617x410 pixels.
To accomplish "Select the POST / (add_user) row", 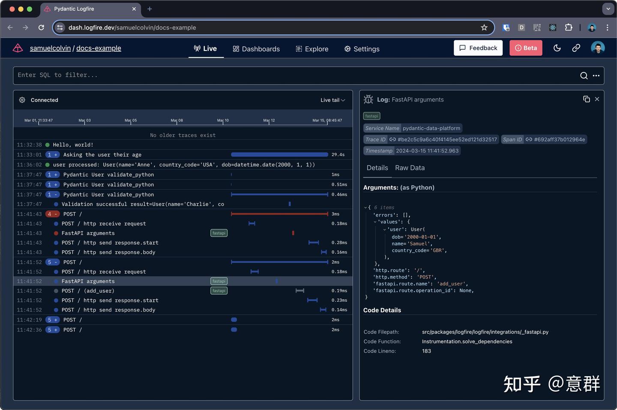I will [x=183, y=291].
